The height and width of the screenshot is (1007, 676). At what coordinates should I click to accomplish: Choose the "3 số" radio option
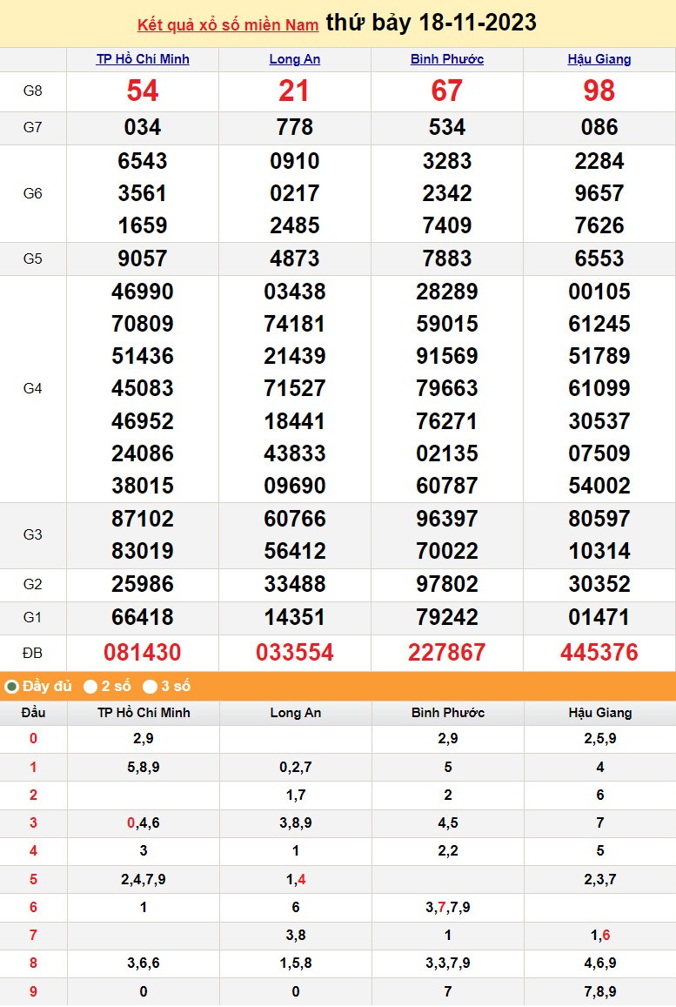(x=150, y=687)
